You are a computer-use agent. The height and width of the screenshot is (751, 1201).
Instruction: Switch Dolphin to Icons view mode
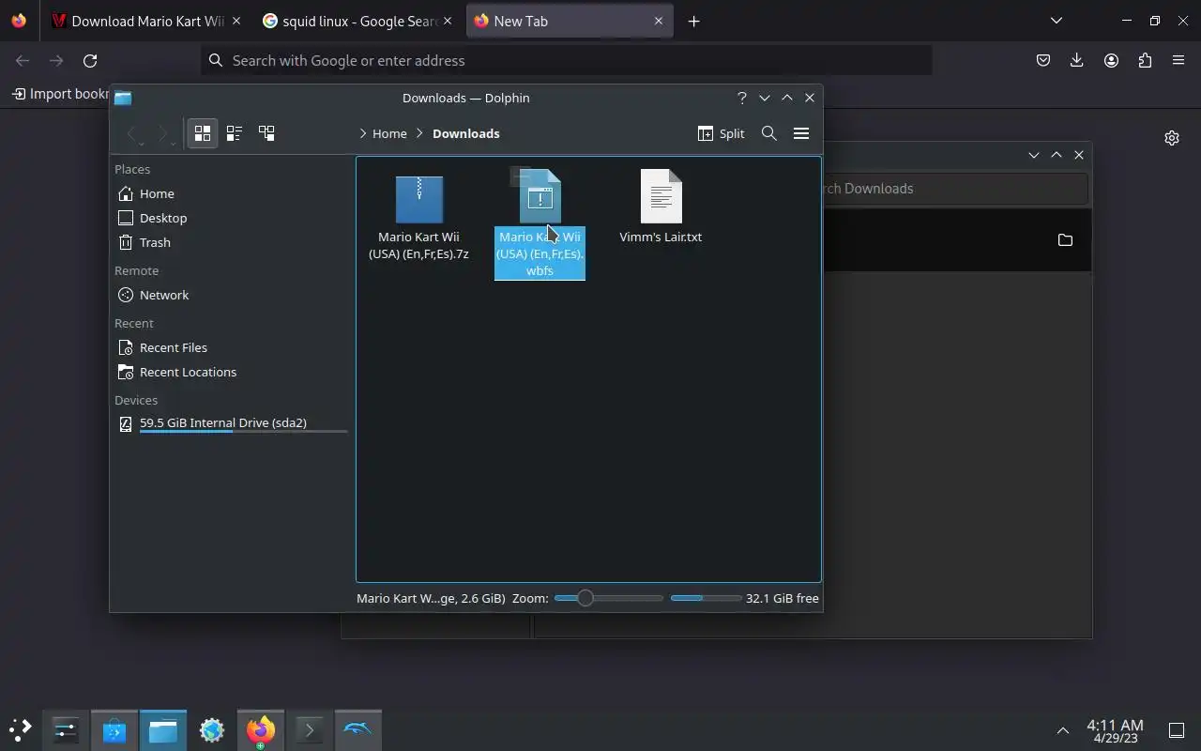[x=203, y=133]
